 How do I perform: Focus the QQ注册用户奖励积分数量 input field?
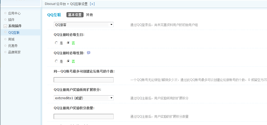coord(84,116)
